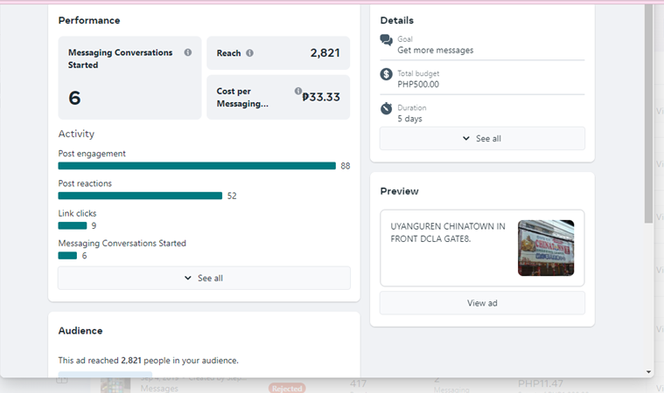Screen dimensions: 664x393
Task: Click the cost value ₱33.33
Action: tap(321, 97)
